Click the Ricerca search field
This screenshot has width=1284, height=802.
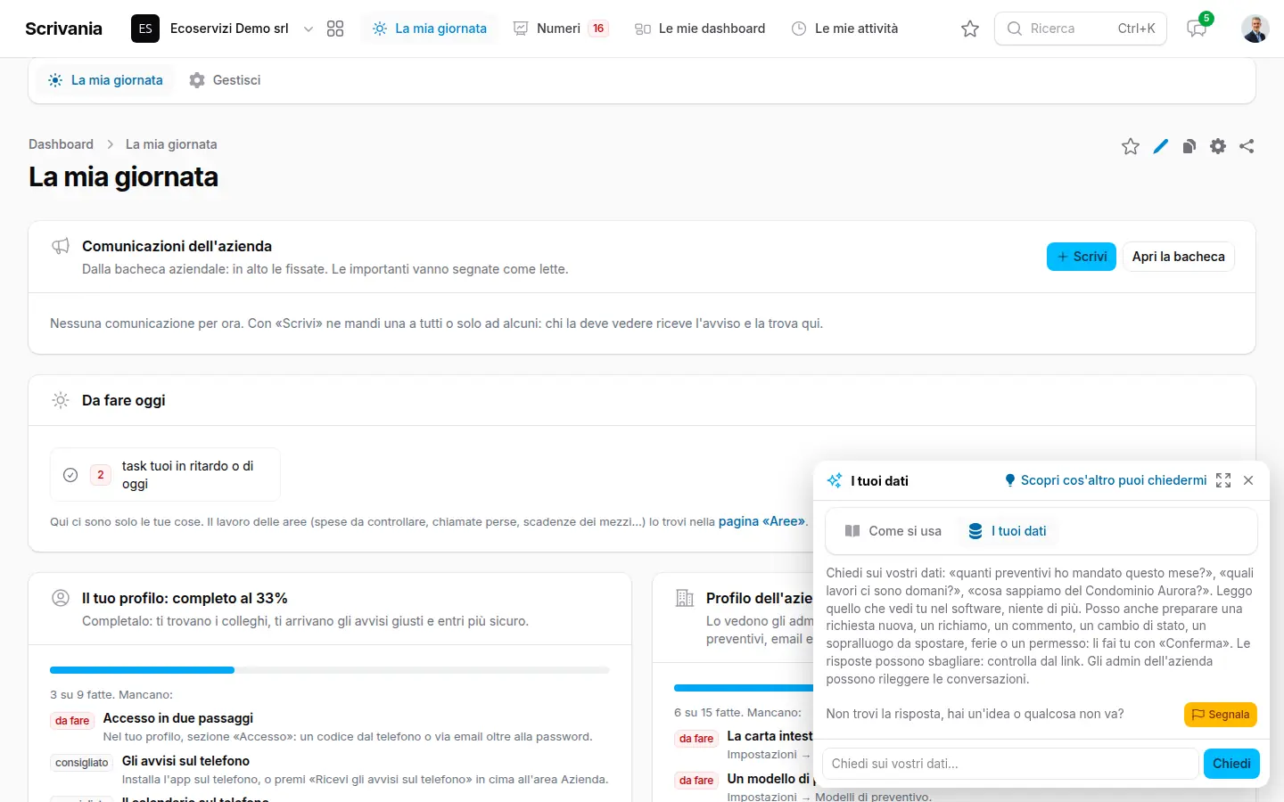point(1081,29)
